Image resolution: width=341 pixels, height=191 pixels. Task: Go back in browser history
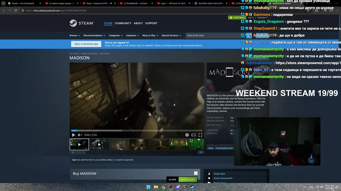[3, 11]
